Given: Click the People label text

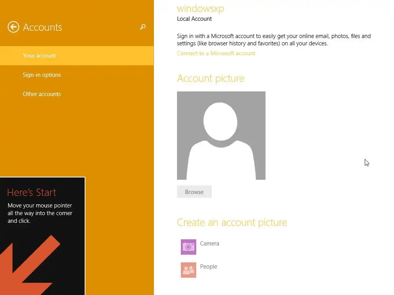Looking at the screenshot, I should click(209, 267).
